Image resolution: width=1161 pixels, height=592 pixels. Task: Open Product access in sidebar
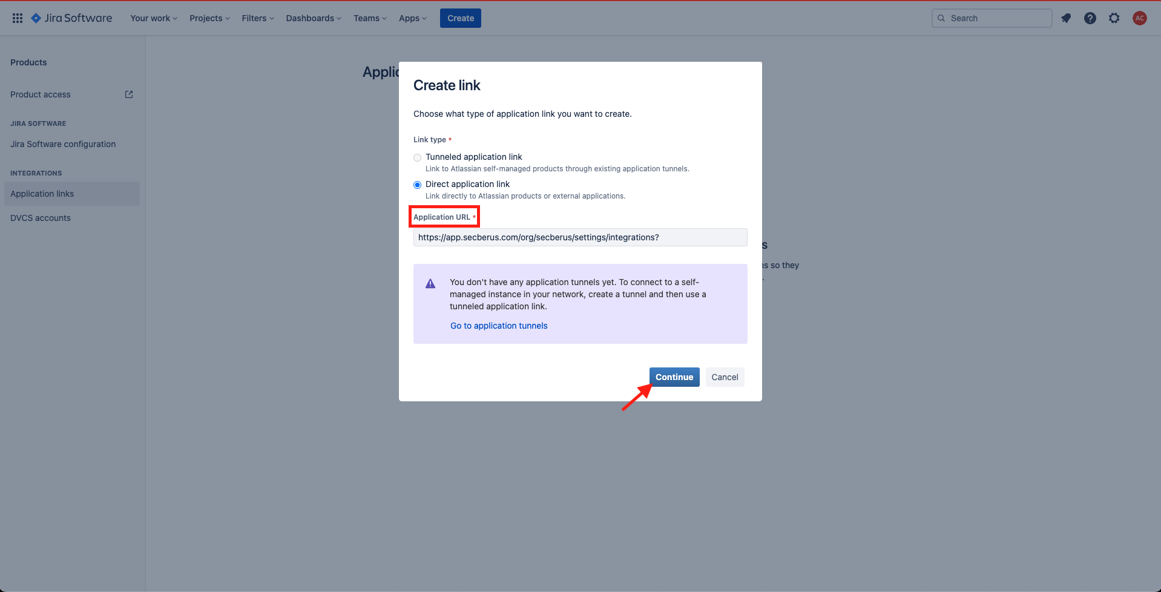tap(71, 94)
